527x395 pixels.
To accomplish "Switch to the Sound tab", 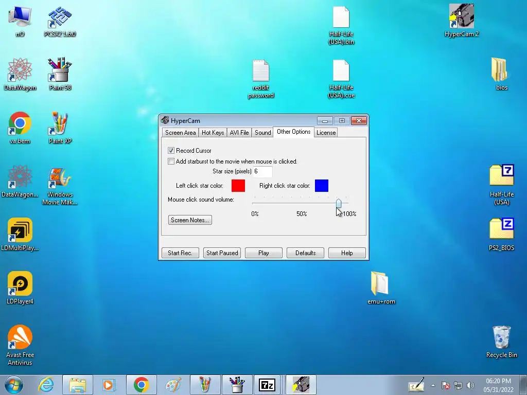I will (x=263, y=132).
